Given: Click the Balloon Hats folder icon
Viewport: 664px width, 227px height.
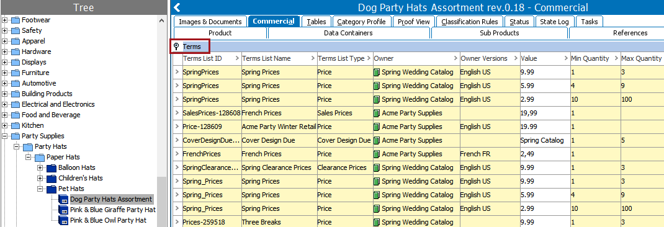Looking at the screenshot, I should (x=52, y=167).
